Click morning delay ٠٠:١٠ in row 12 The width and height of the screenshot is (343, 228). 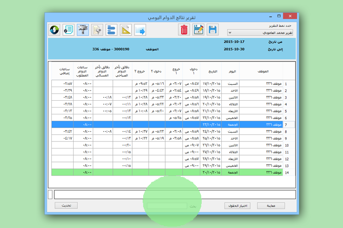pos(123,159)
